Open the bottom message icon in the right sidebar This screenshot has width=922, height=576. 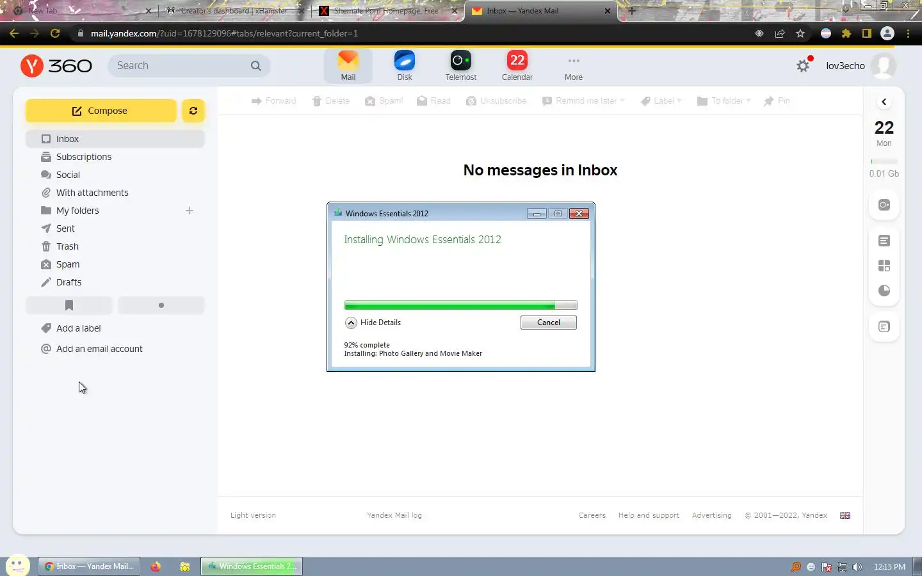pyautogui.click(x=884, y=327)
